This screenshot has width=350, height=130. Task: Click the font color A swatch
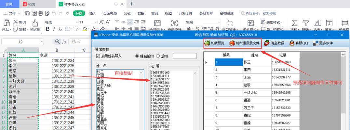coord(93,29)
